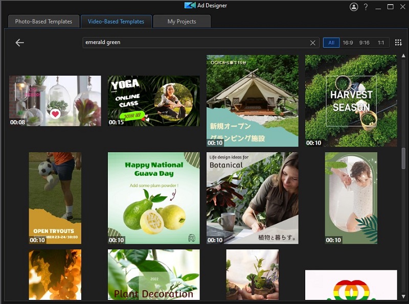
Task: Select the All aspect ratio filter
Action: coord(331,43)
